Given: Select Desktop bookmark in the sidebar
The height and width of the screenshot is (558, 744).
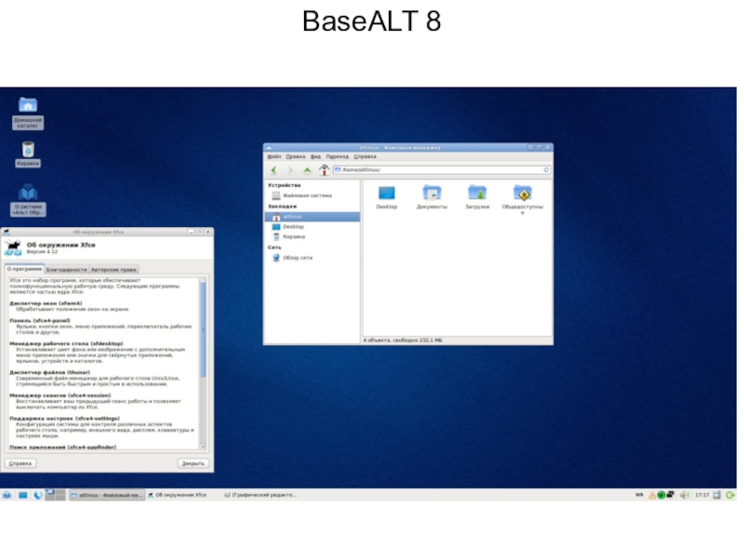Looking at the screenshot, I should pos(312,227).
